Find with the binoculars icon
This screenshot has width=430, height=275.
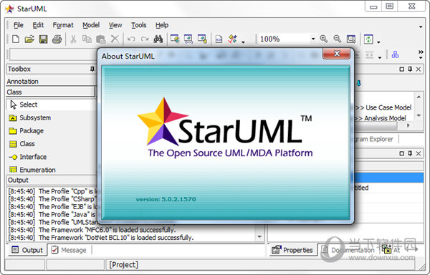tap(158, 39)
